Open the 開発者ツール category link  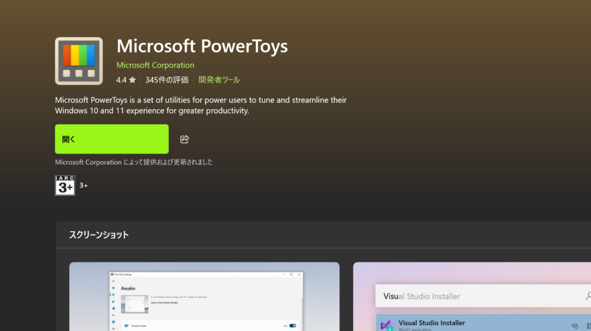coord(219,80)
